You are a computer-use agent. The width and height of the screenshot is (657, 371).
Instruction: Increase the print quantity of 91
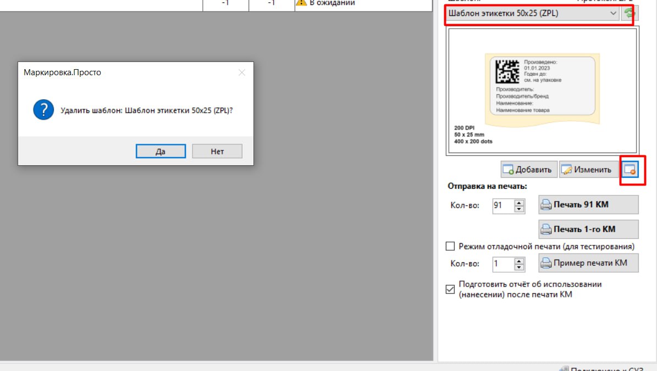tap(519, 203)
